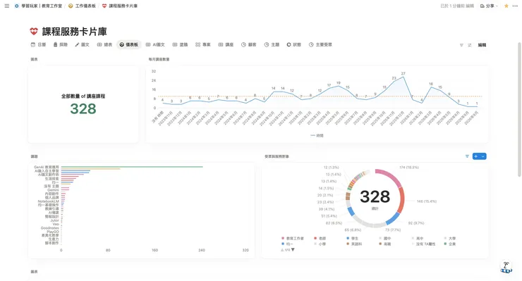Toggle the 沒有 TA屬性 legend entry
Viewport: 522px width, 281px height.
click(x=423, y=244)
